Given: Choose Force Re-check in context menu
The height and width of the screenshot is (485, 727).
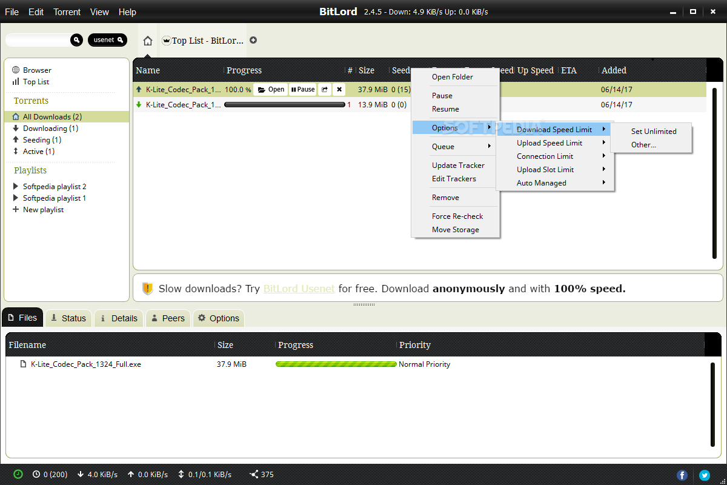Looking at the screenshot, I should (x=456, y=216).
